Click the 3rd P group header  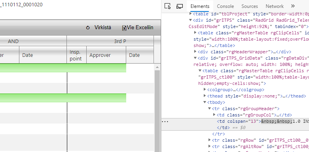[x=110, y=41]
